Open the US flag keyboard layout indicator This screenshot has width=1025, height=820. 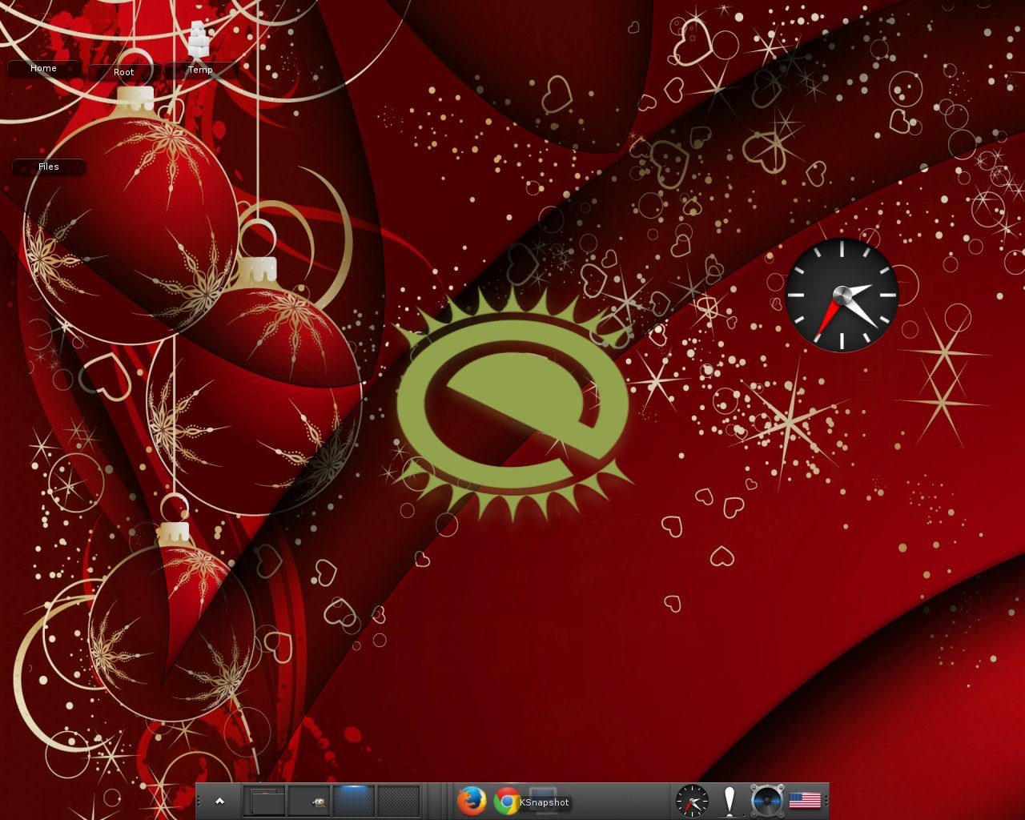coord(805,800)
